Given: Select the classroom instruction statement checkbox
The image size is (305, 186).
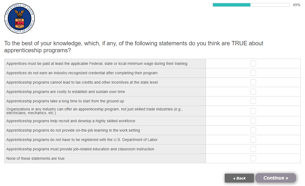Looking at the screenshot, I should point(253,149).
